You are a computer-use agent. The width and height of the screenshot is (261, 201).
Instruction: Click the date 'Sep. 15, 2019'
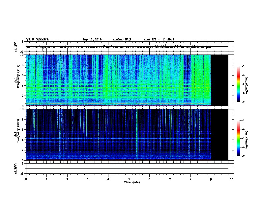click(x=92, y=39)
